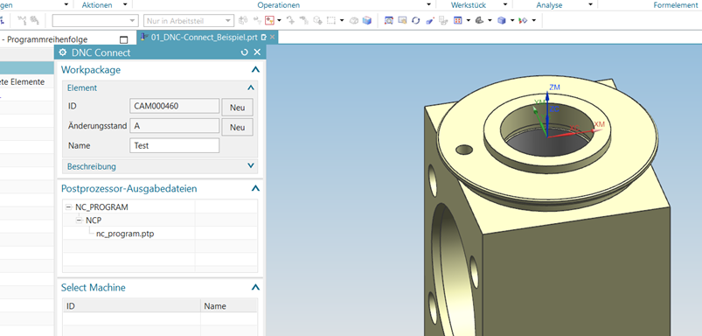
Task: Click the blue shaded cube icon before separator
Action: click(x=367, y=20)
